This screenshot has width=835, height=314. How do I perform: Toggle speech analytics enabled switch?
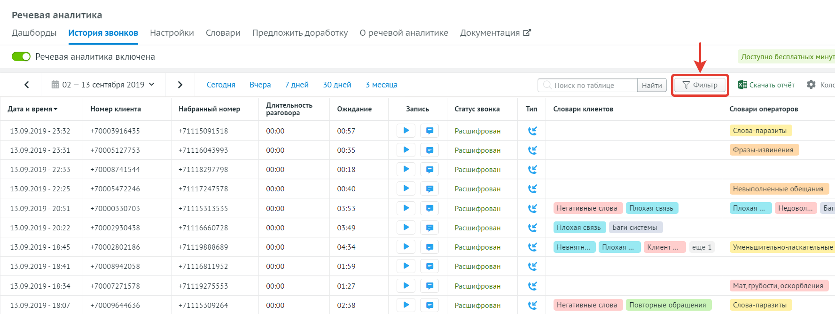coord(21,56)
